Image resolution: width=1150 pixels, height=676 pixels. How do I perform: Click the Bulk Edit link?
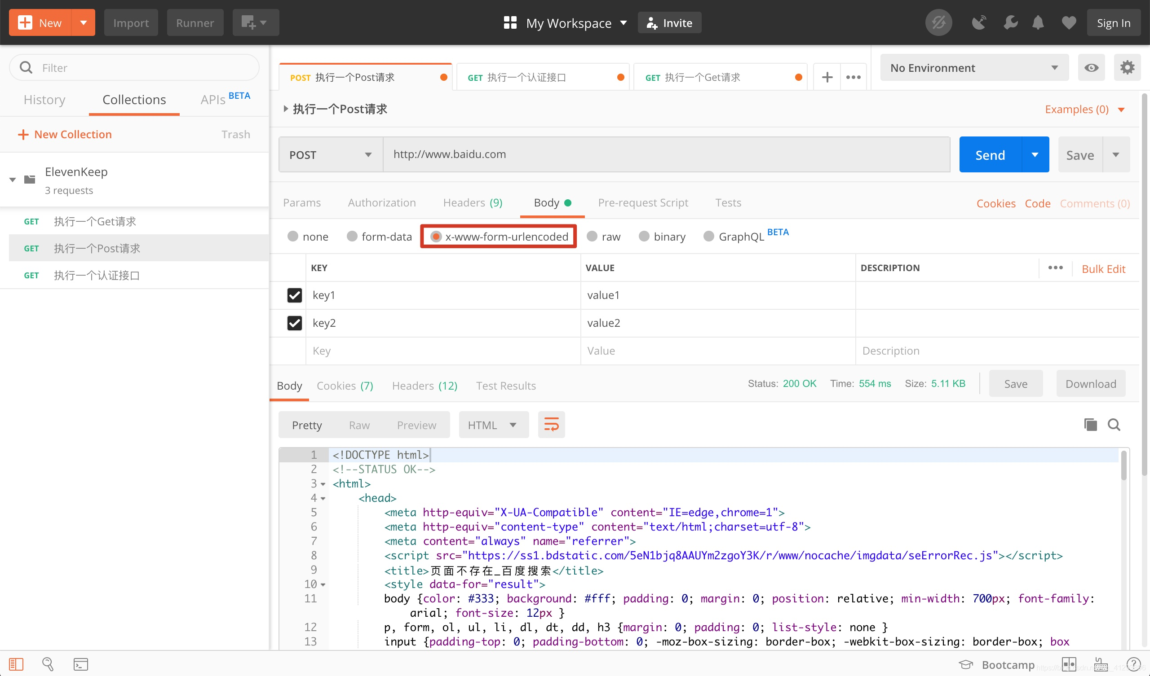(x=1103, y=269)
